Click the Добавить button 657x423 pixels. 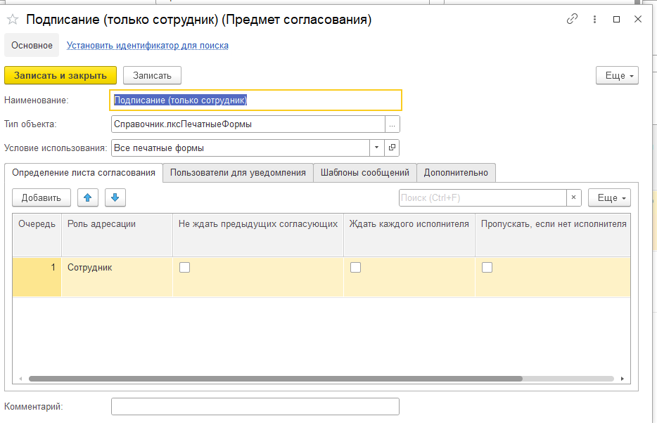(x=41, y=197)
